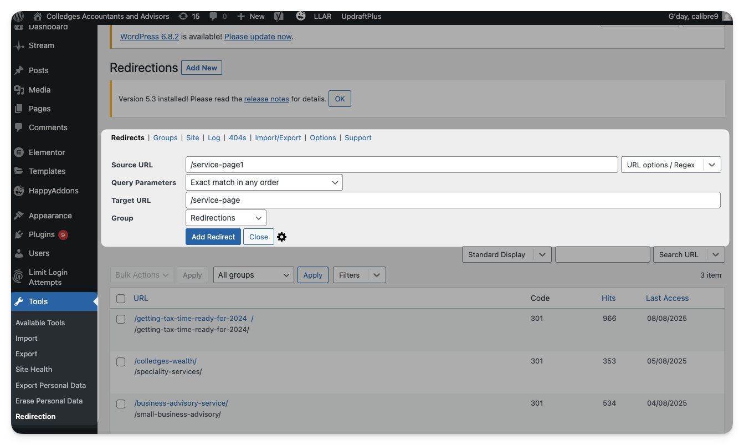Viewport: 744px width, 445px height.
Task: Open the Plugins menu with plug icon
Action: (x=19, y=234)
